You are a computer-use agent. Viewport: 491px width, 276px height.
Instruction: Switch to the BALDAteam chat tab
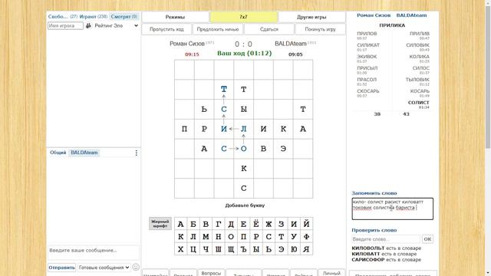coord(84,153)
